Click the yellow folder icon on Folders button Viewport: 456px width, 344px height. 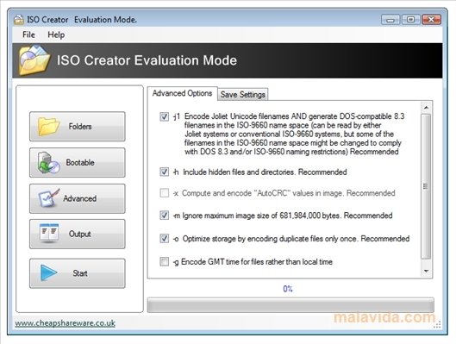pyautogui.click(x=48, y=127)
